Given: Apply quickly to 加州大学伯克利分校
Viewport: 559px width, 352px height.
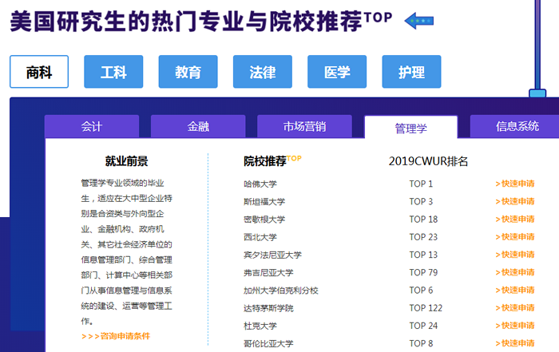Looking at the screenshot, I should coord(515,290).
